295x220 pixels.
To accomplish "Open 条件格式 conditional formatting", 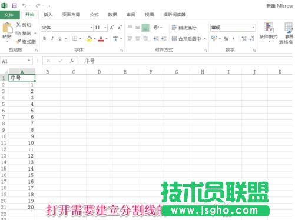I will coord(269,32).
